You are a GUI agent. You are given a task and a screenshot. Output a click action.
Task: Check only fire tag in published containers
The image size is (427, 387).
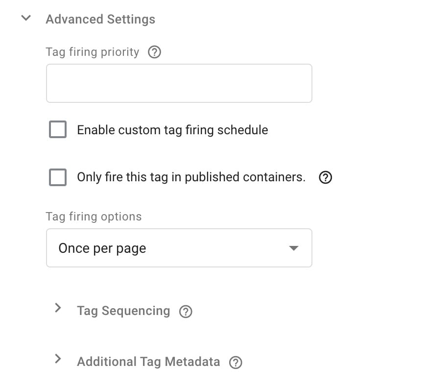pos(57,177)
